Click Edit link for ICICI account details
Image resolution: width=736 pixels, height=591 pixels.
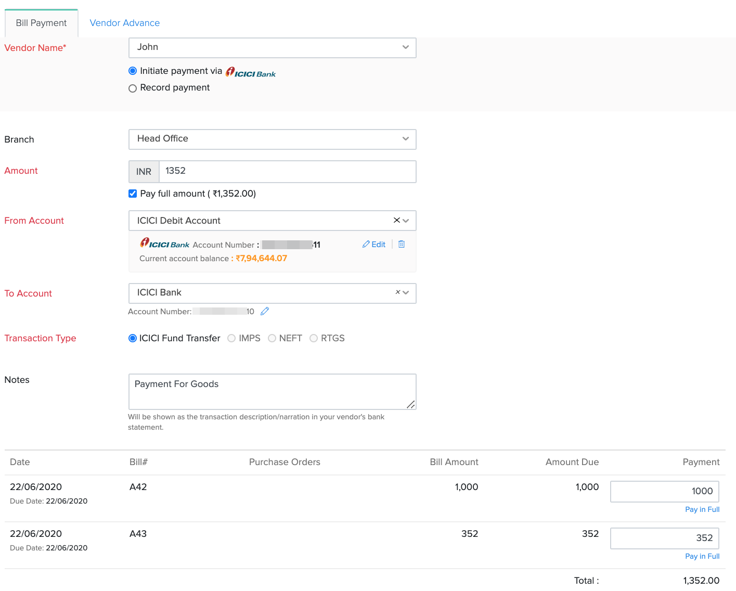coord(374,244)
